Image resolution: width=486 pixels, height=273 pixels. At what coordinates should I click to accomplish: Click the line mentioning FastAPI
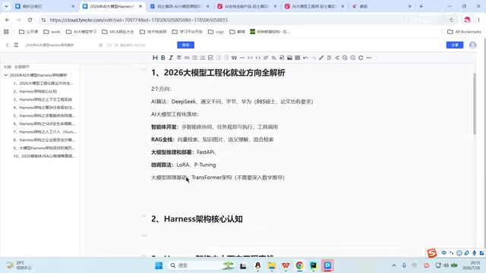[184, 152]
